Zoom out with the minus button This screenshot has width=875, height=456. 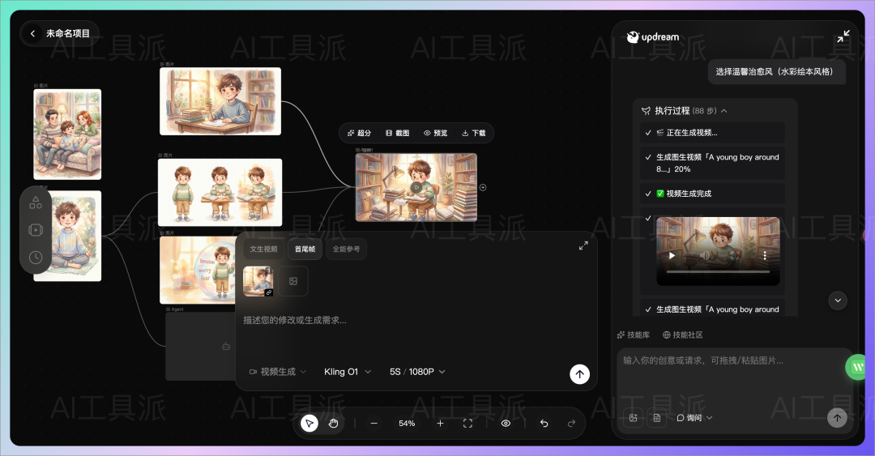373,424
